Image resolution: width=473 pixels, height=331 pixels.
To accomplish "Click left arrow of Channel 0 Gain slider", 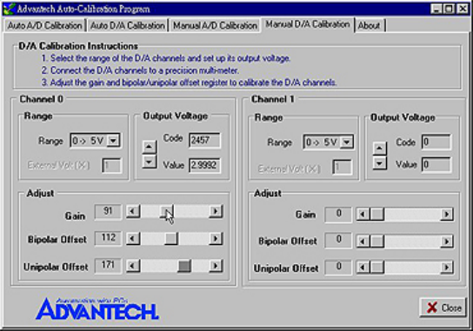I will click(x=133, y=211).
